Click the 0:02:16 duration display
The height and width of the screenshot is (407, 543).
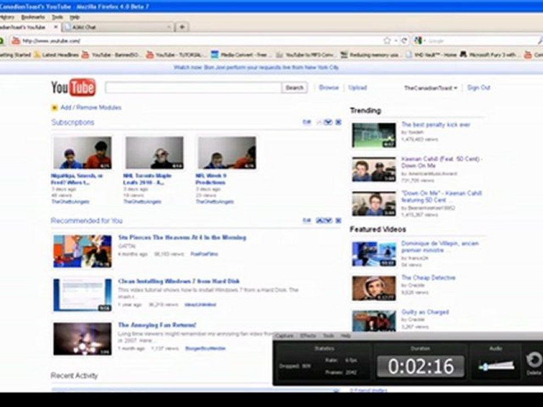[x=421, y=366]
